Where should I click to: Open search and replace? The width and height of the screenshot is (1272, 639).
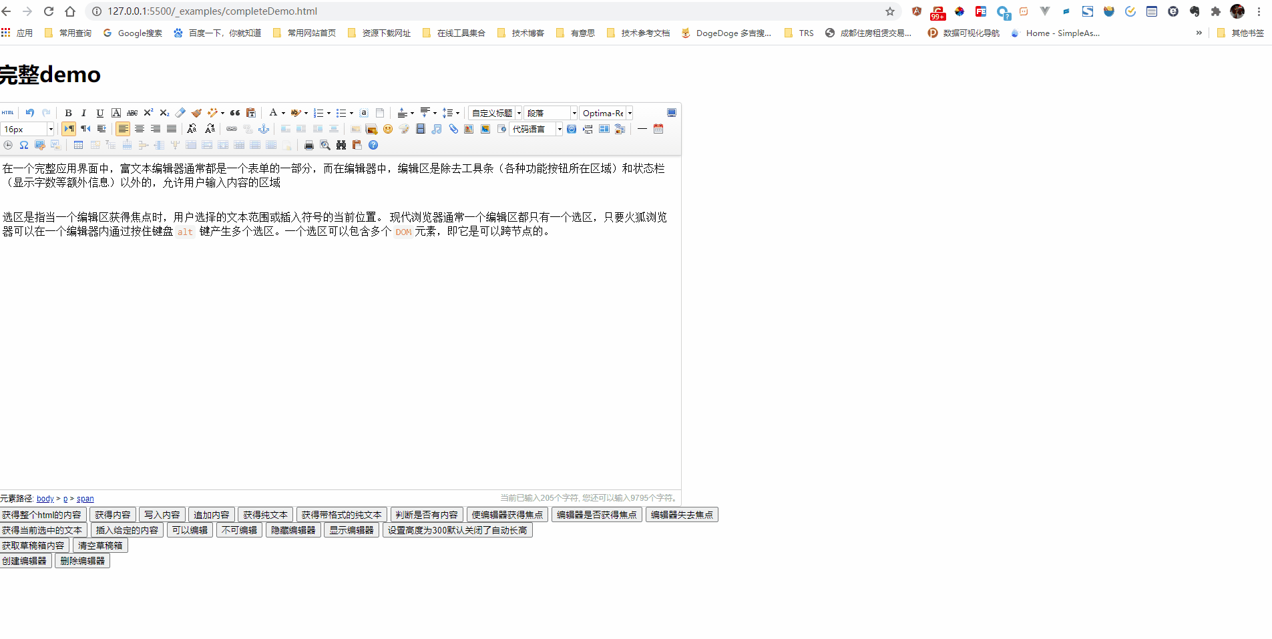coord(341,144)
